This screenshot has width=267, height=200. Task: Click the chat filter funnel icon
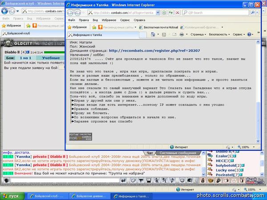click(141, 180)
